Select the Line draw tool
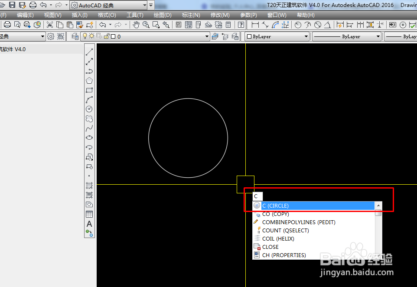This screenshot has width=417, height=287. click(89, 52)
